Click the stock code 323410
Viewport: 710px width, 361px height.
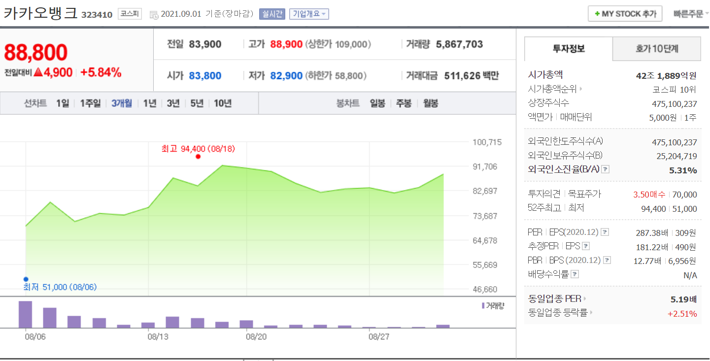(x=97, y=15)
